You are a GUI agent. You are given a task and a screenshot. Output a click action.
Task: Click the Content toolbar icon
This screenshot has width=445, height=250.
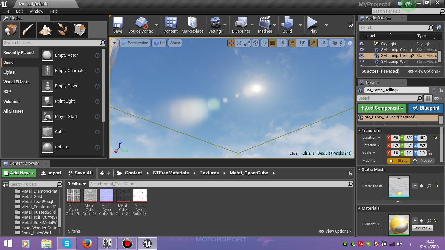(170, 25)
